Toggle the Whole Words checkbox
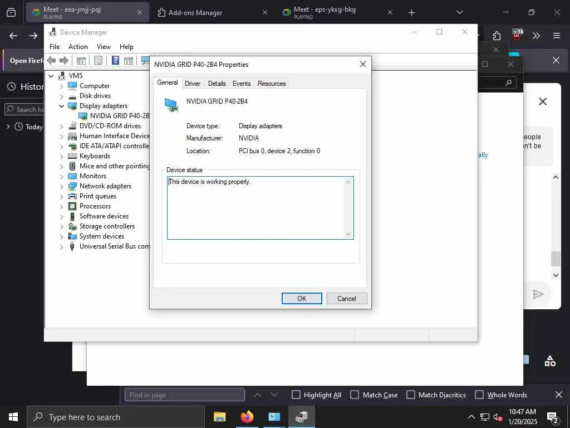The image size is (570, 428). [x=479, y=395]
